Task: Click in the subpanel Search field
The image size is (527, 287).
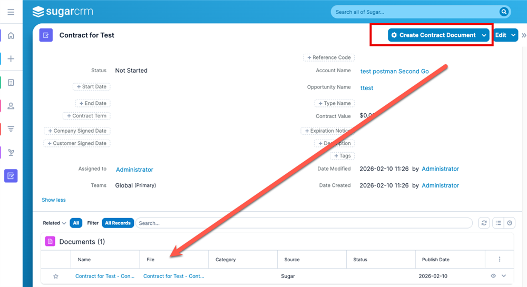Action: 303,223
